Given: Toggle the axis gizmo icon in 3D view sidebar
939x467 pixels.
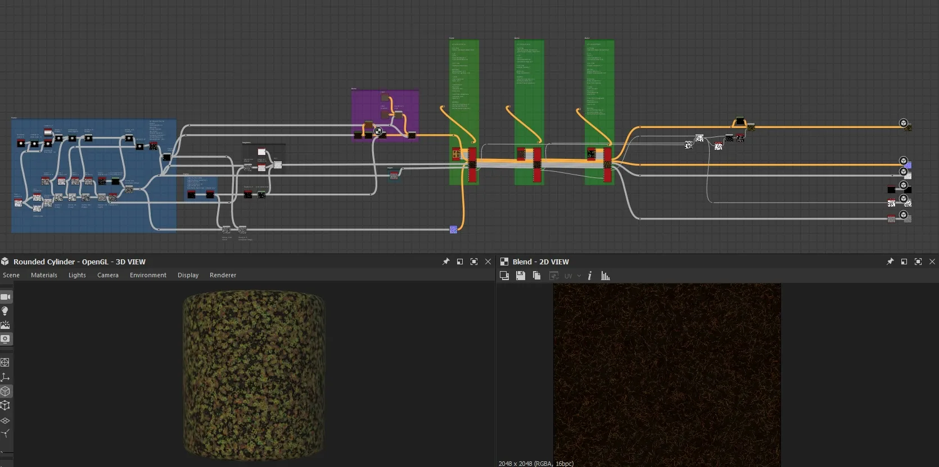Looking at the screenshot, I should click(x=5, y=377).
